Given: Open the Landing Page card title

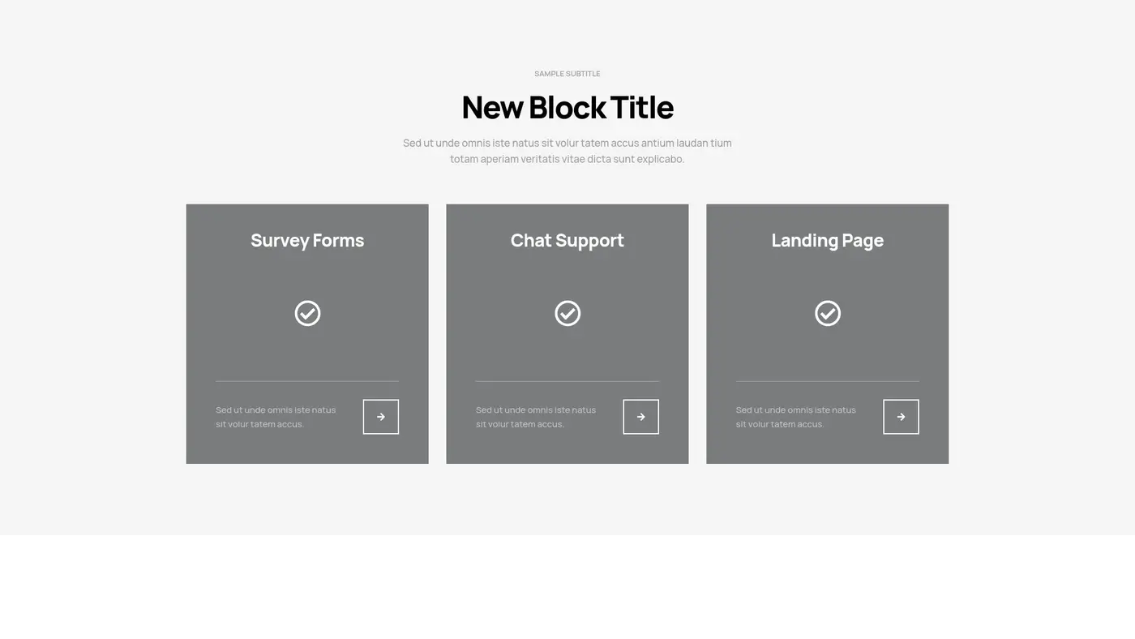Looking at the screenshot, I should click(827, 240).
